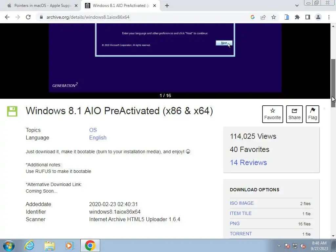Open the English language link
Image resolution: width=336 pixels, height=252 pixels.
point(98,137)
